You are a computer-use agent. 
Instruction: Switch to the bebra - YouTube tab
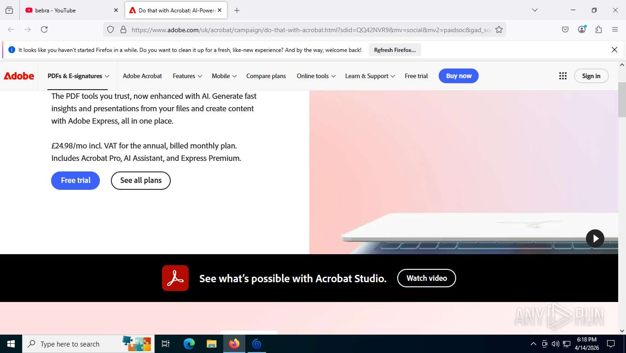[x=71, y=10]
